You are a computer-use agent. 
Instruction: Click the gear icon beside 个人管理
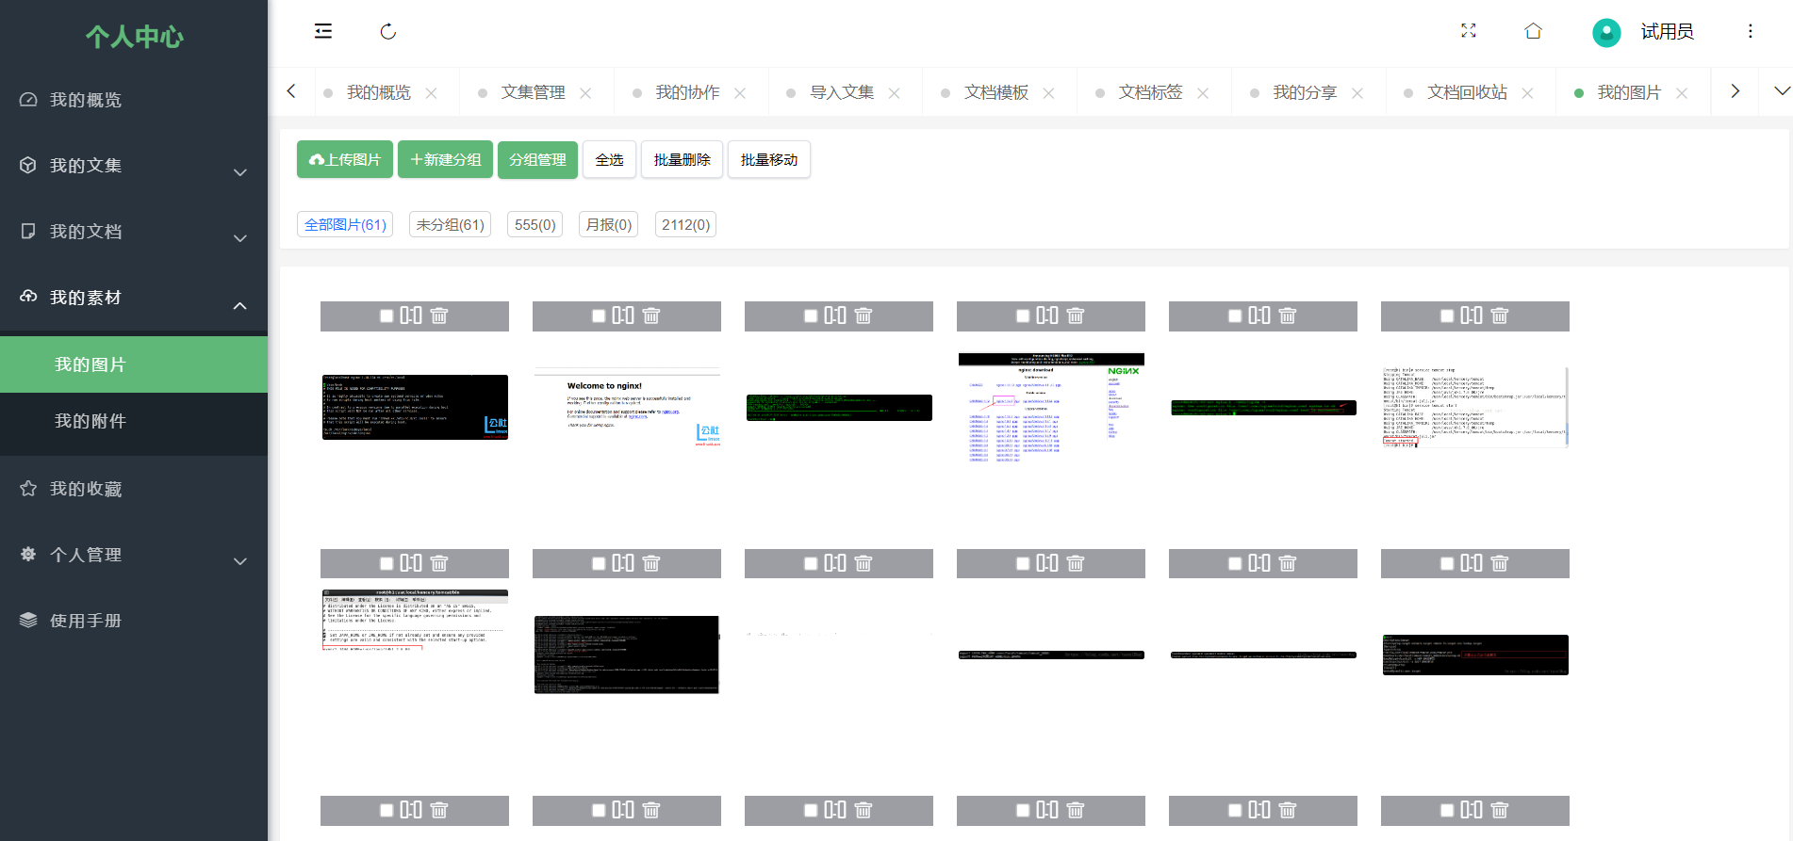[x=28, y=555]
